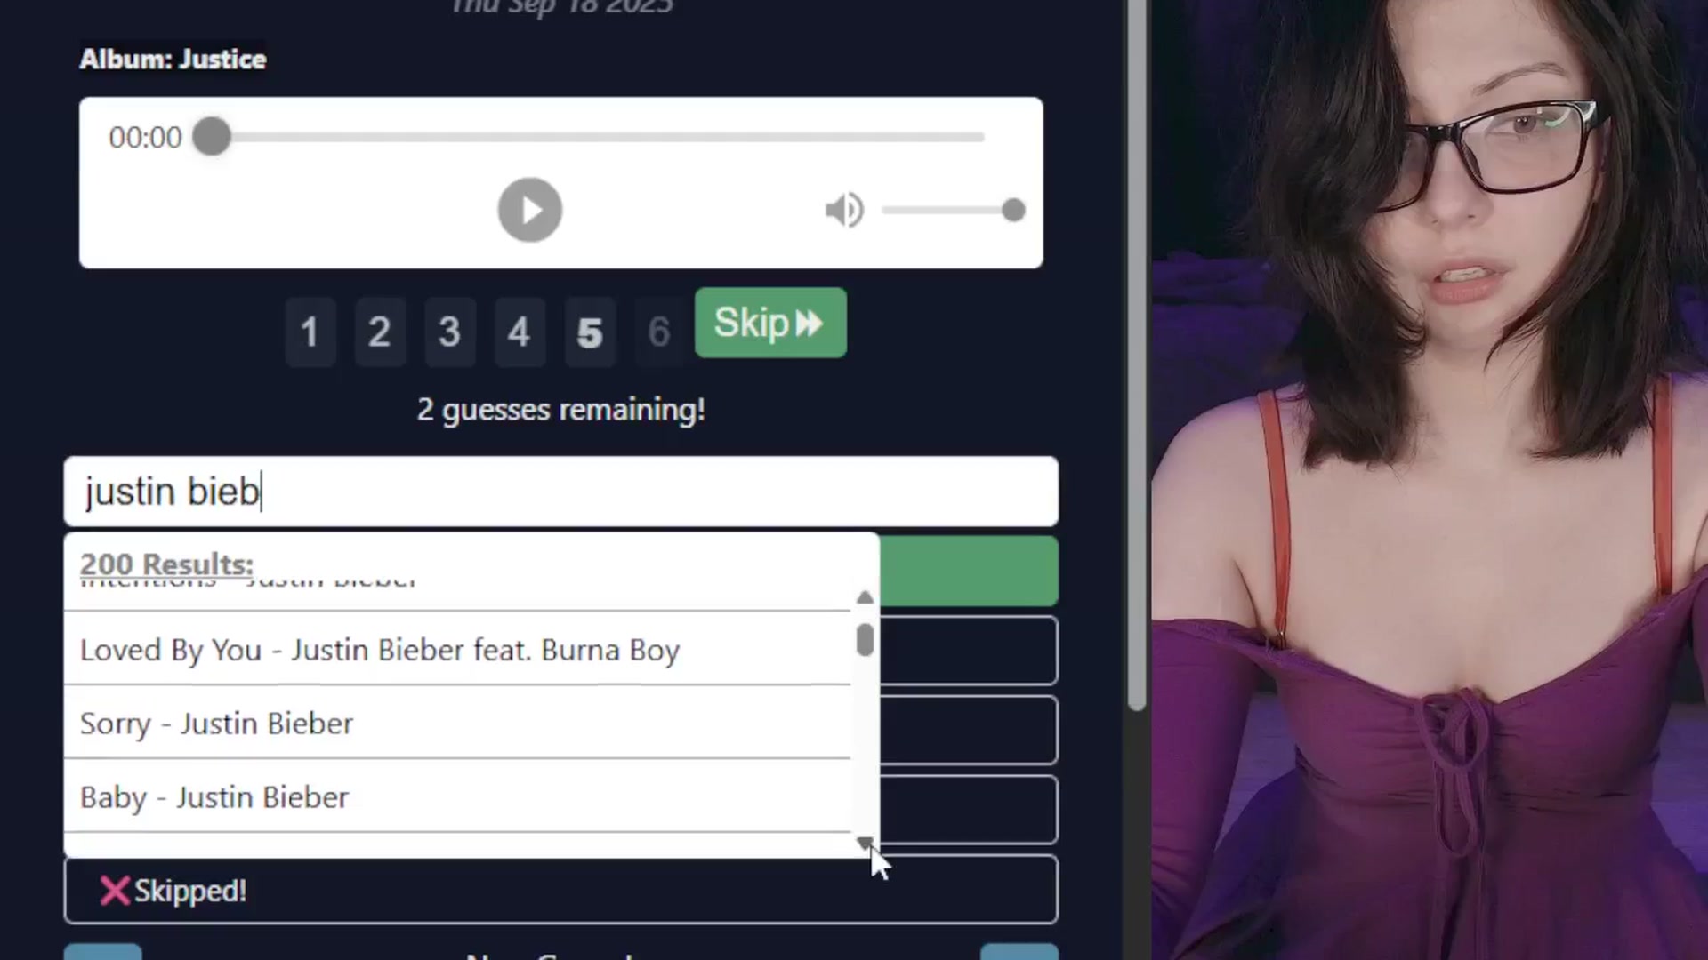Viewport: 1708px width, 960px height.
Task: Choose Baby - Justin Bieber result
Action: [x=457, y=796]
